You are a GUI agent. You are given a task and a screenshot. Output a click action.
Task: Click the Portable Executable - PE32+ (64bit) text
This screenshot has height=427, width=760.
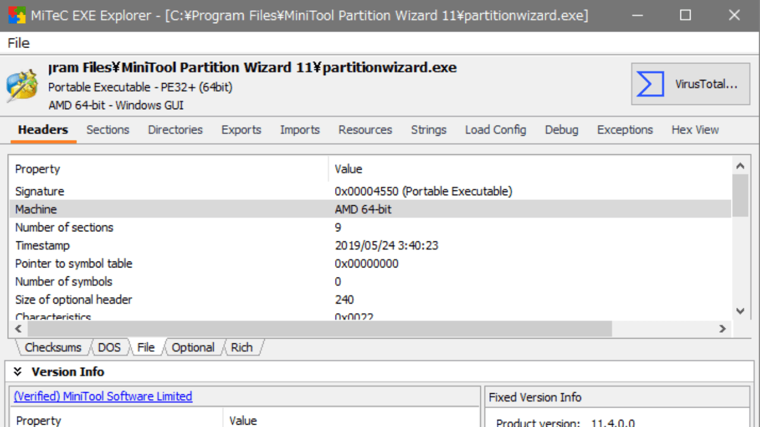140,87
